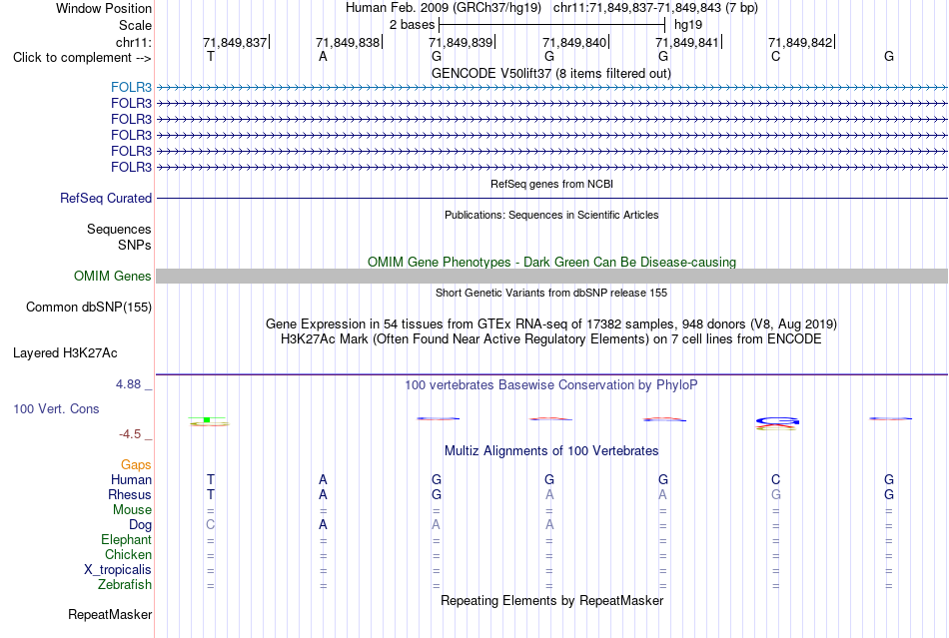
Task: Click 'Publications: Sequences in Scientific Articles' title
Action: (551, 215)
